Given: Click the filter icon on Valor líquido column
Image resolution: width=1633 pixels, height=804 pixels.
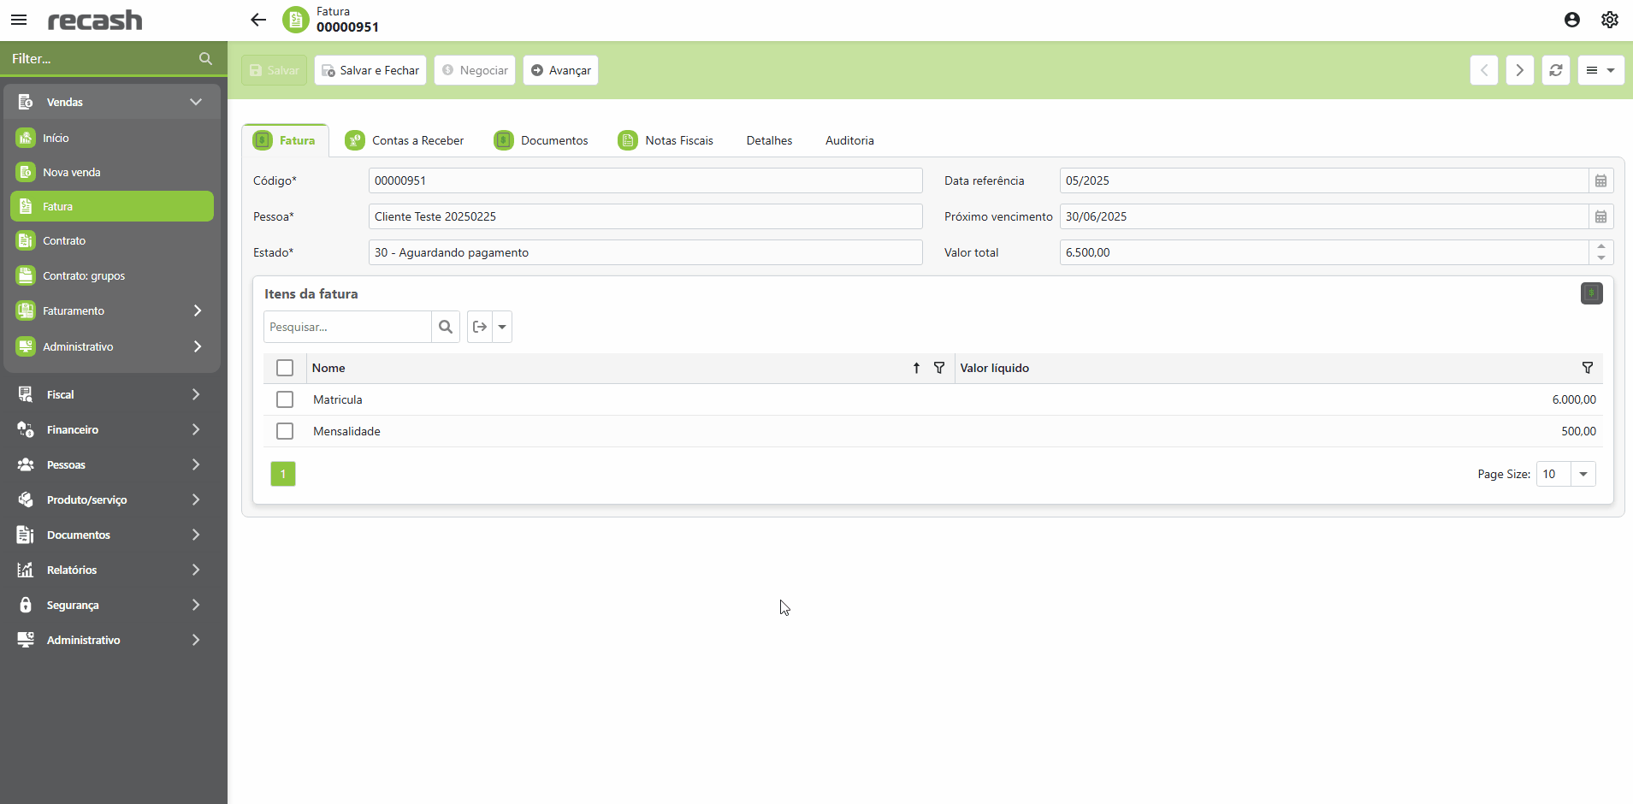Looking at the screenshot, I should [x=1587, y=368].
